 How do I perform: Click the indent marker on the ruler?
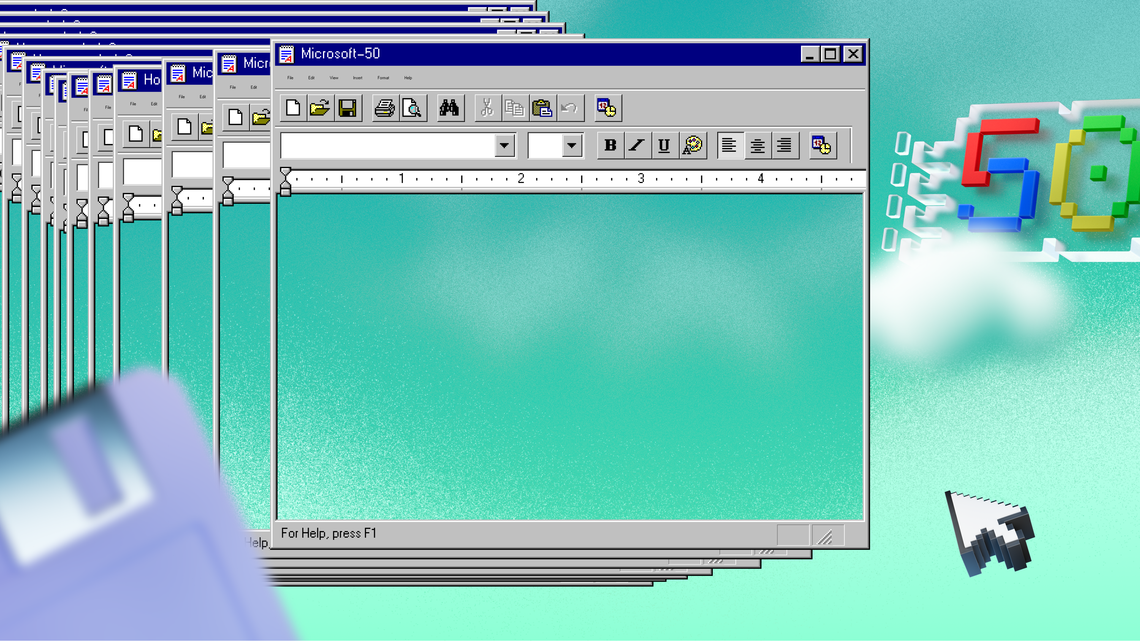coord(286,181)
